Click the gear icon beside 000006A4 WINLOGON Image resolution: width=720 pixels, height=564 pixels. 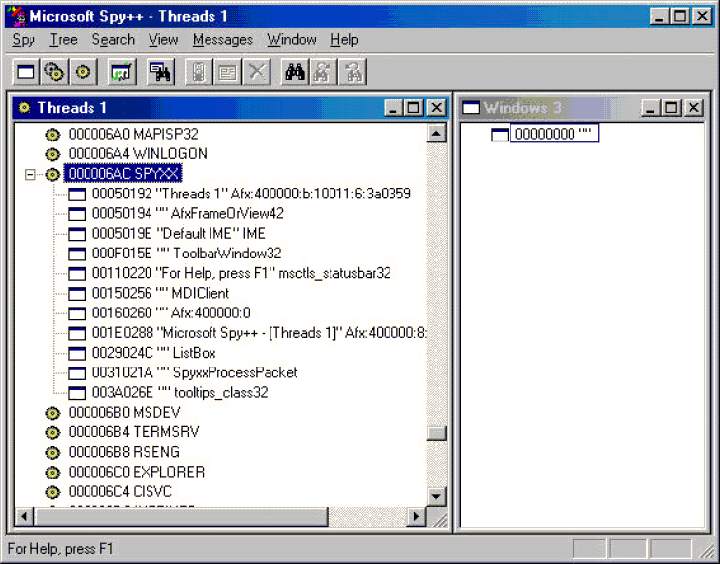coord(53,154)
